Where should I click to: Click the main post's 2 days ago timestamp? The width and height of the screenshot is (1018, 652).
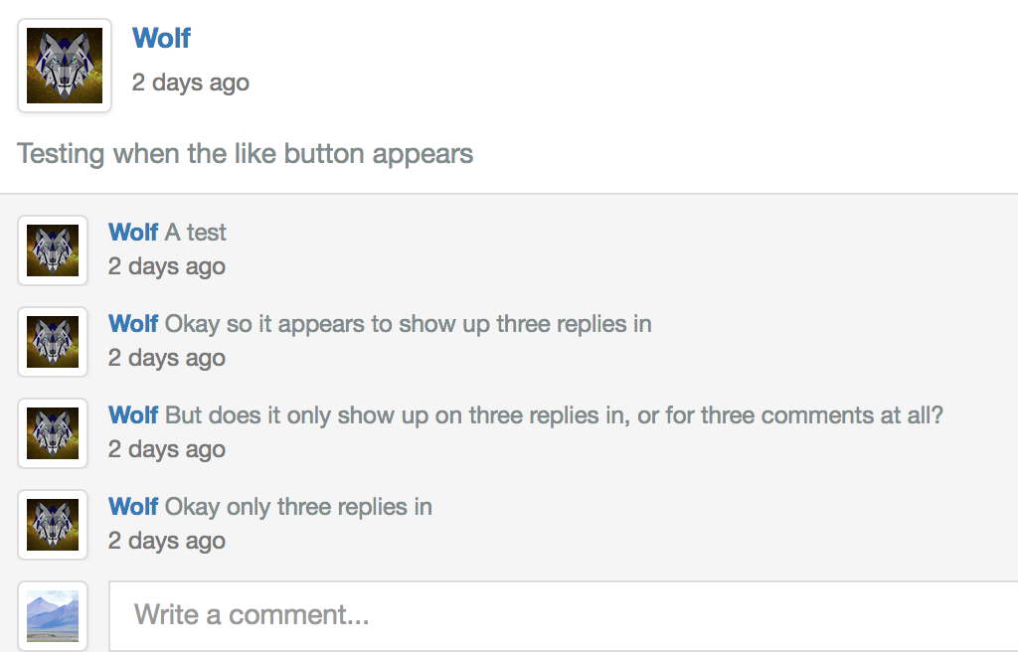click(190, 82)
